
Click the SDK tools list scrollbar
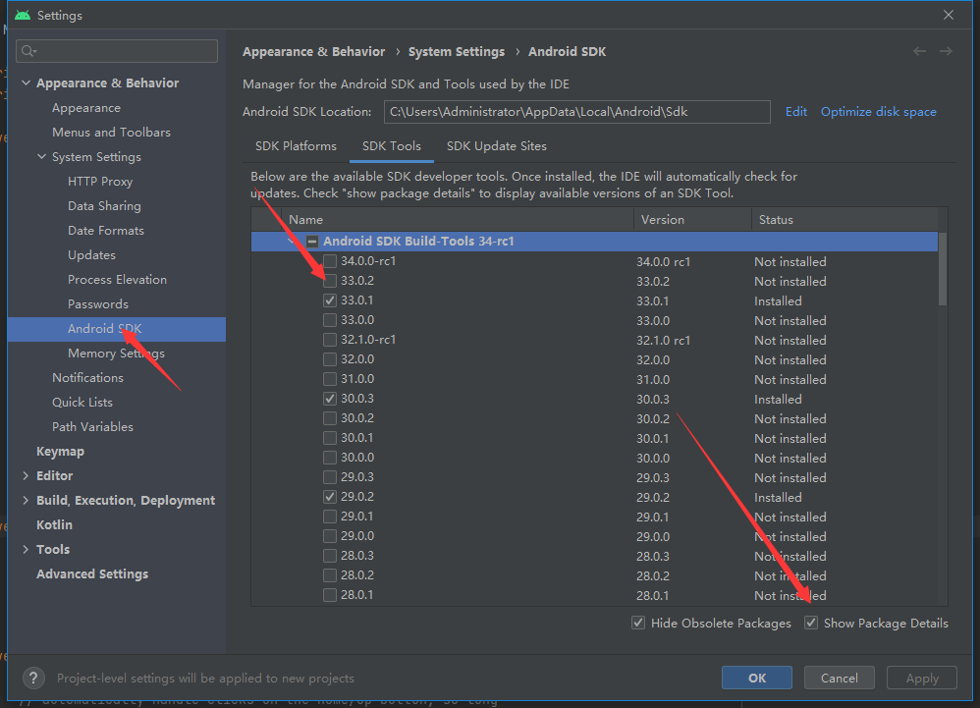tap(943, 269)
